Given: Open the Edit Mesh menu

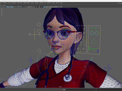Looking at the screenshot, I should click(14, 3).
